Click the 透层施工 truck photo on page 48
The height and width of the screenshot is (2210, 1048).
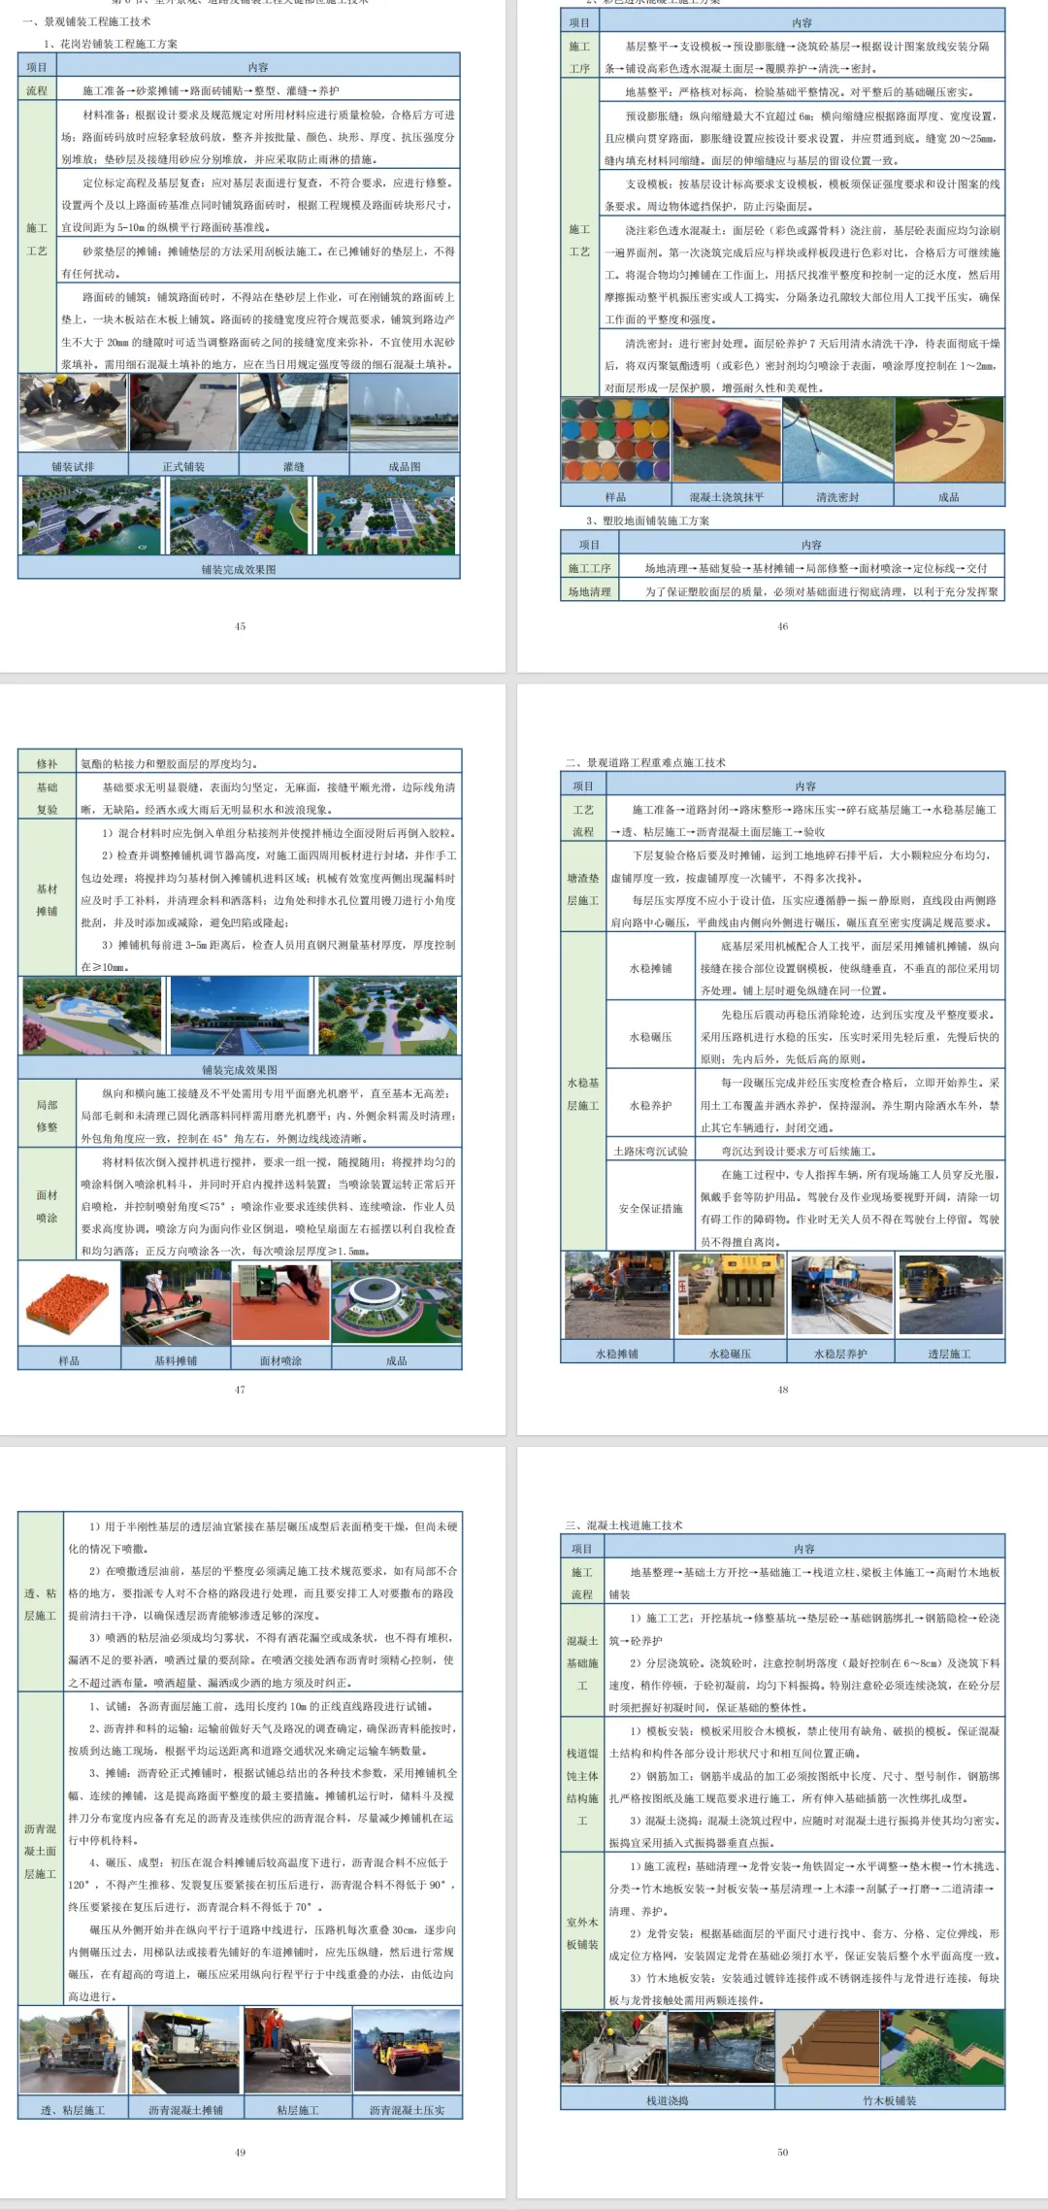(x=950, y=1294)
